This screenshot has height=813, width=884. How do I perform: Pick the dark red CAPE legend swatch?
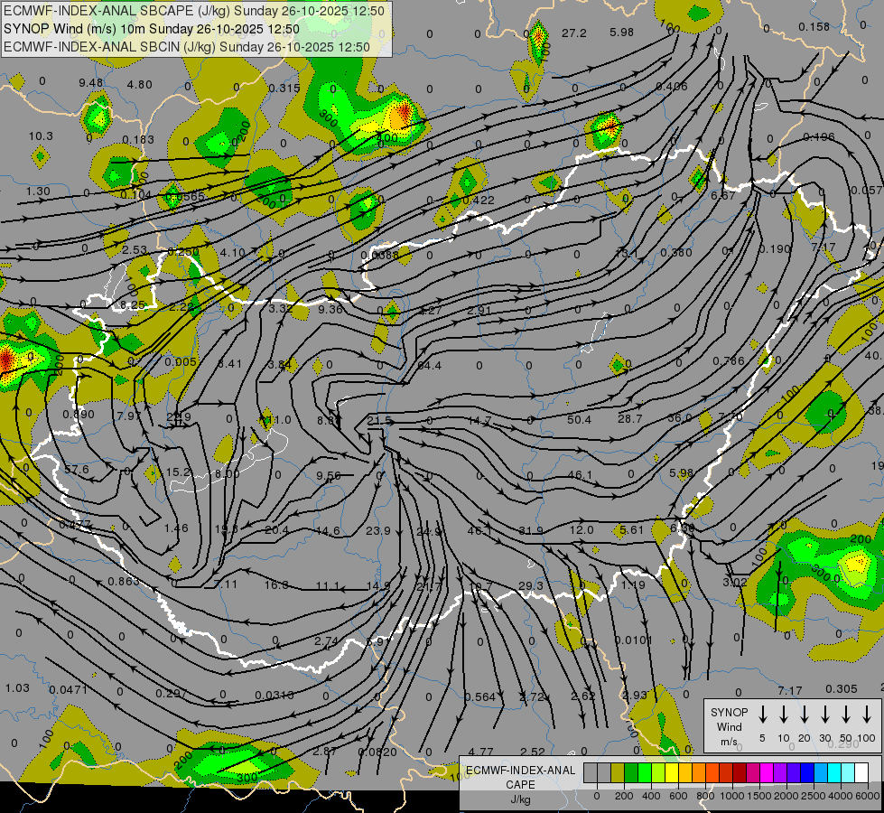point(740,773)
